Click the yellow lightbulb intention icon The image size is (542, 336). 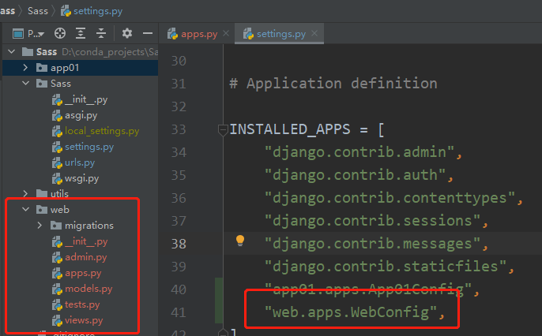pyautogui.click(x=241, y=241)
